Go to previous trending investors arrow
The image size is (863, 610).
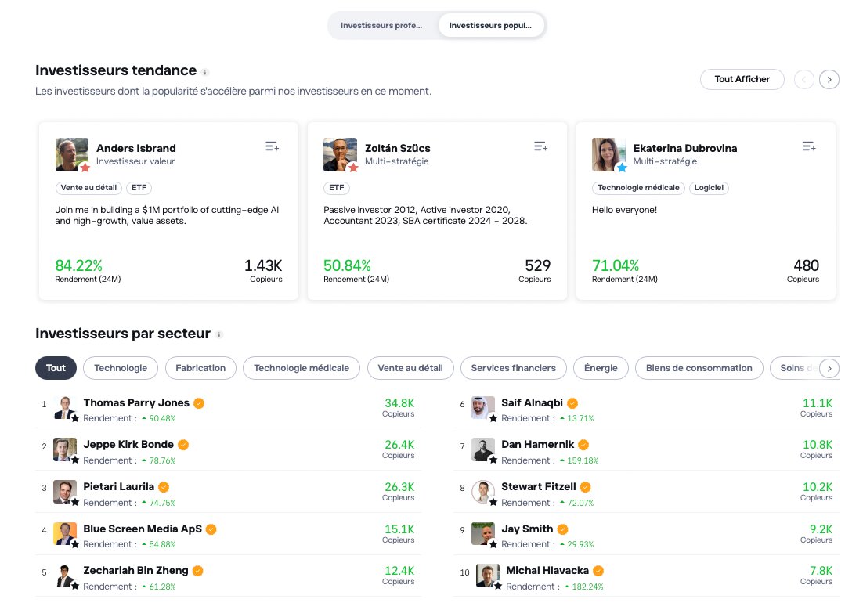click(804, 79)
